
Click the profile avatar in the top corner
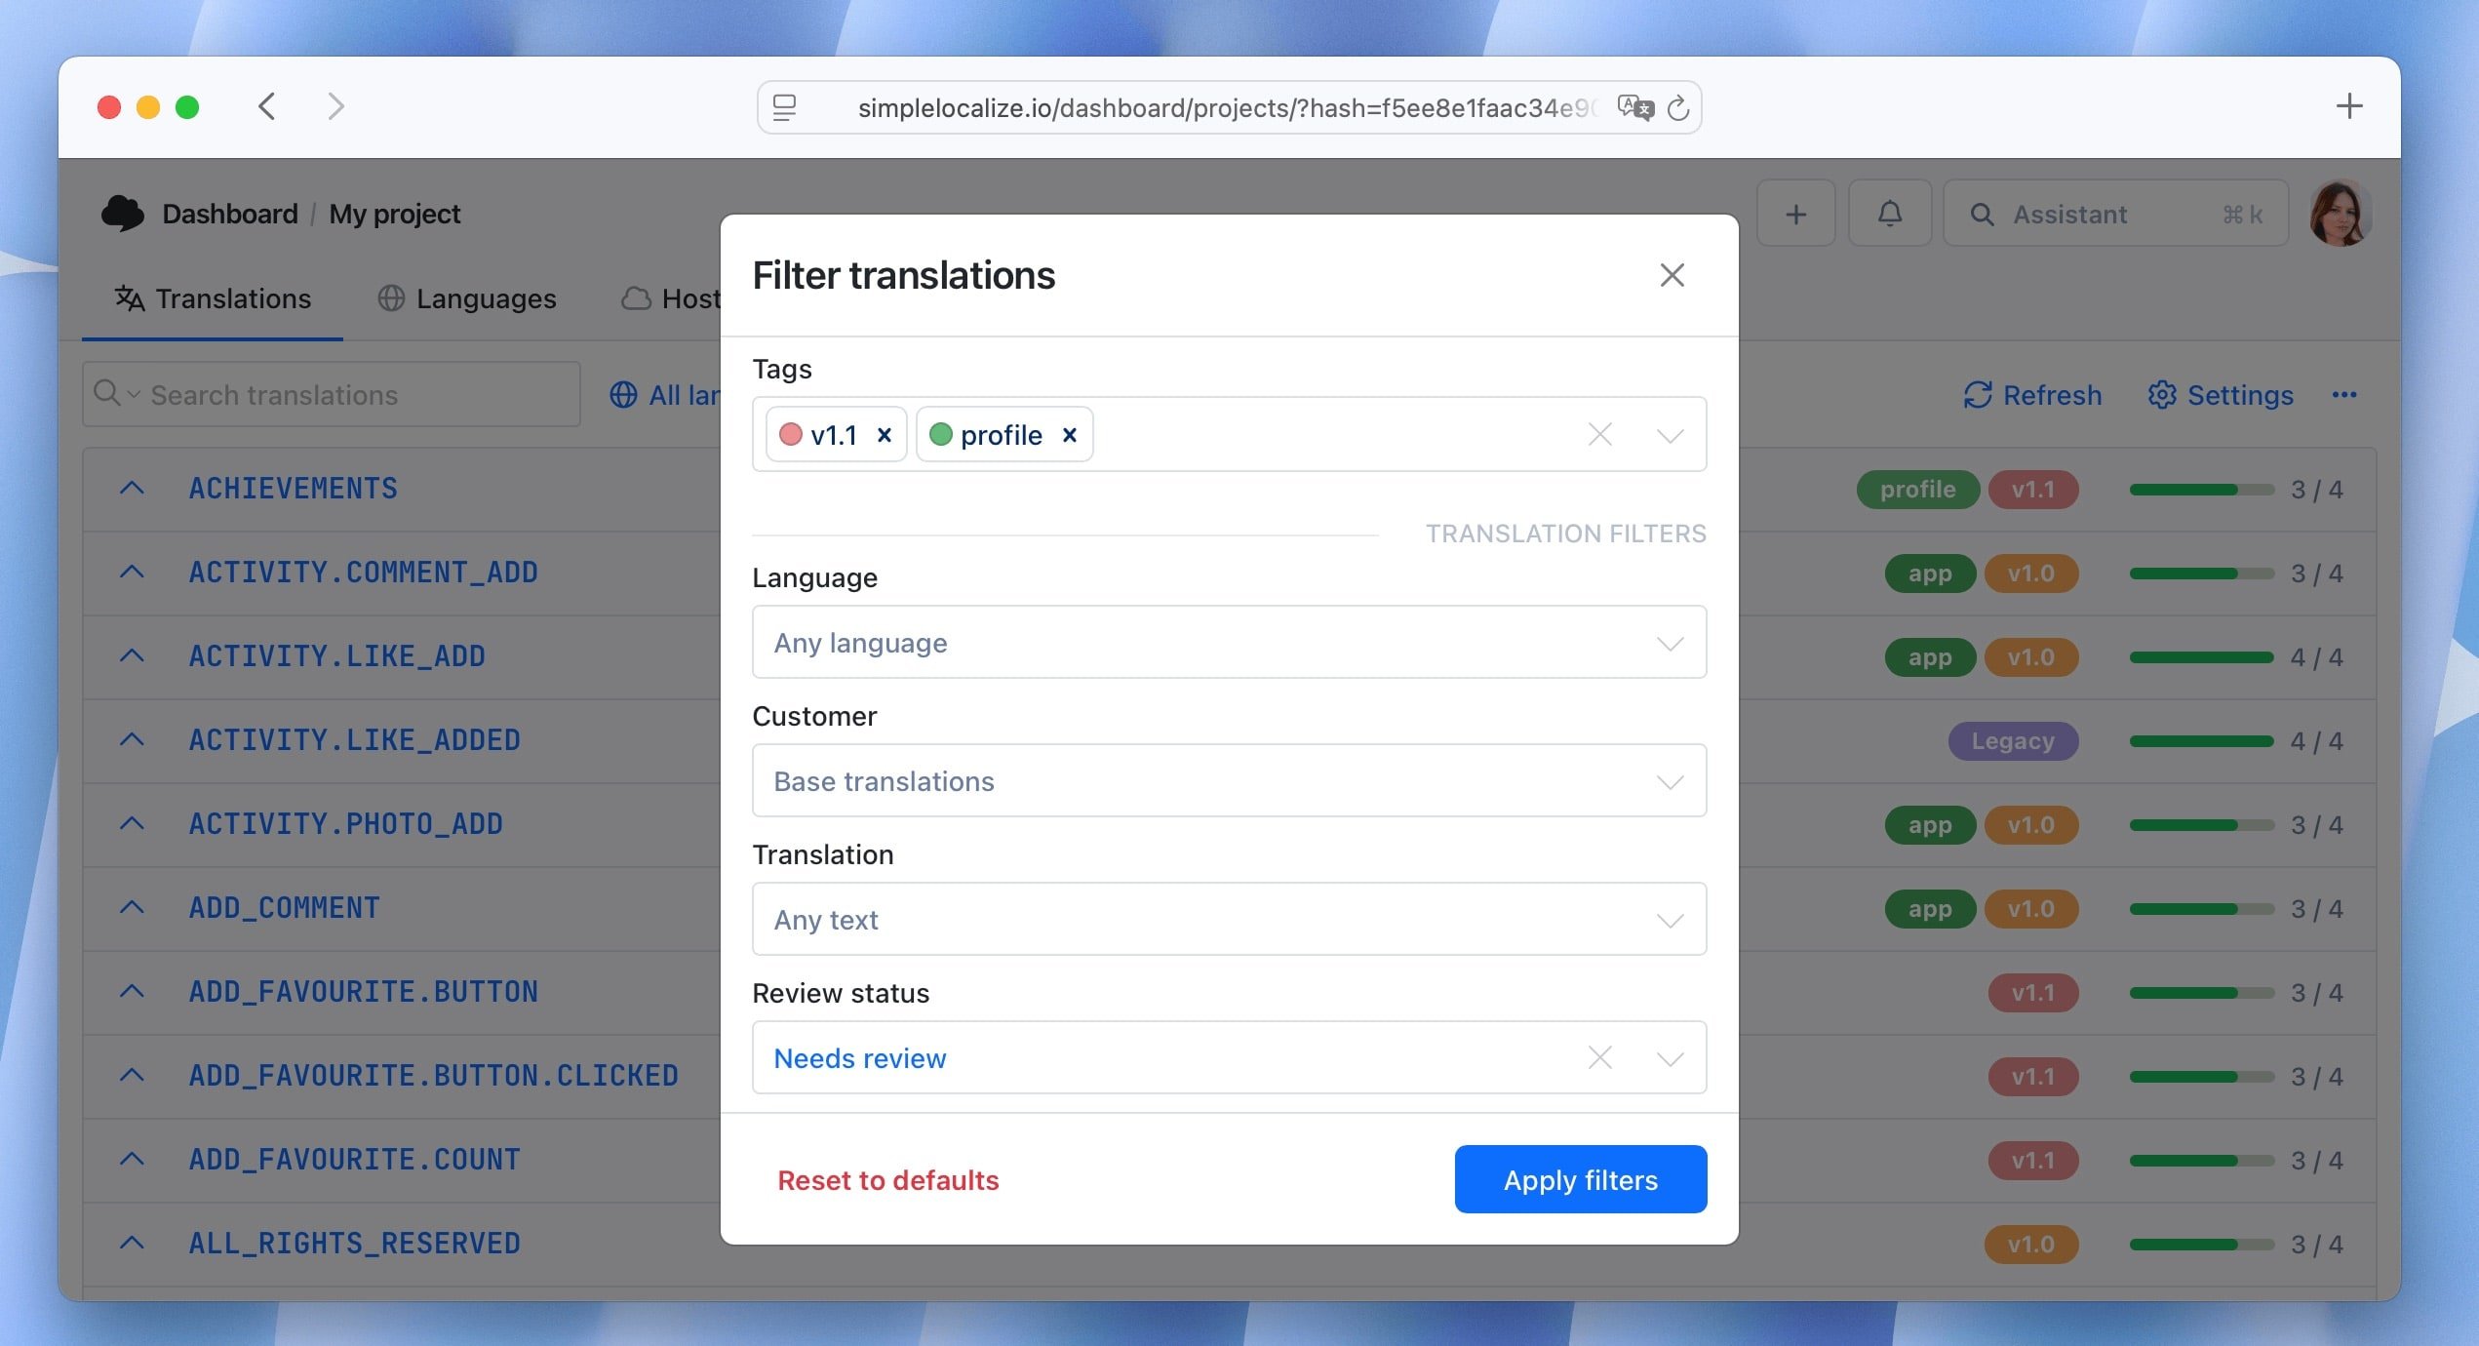pos(2340,213)
